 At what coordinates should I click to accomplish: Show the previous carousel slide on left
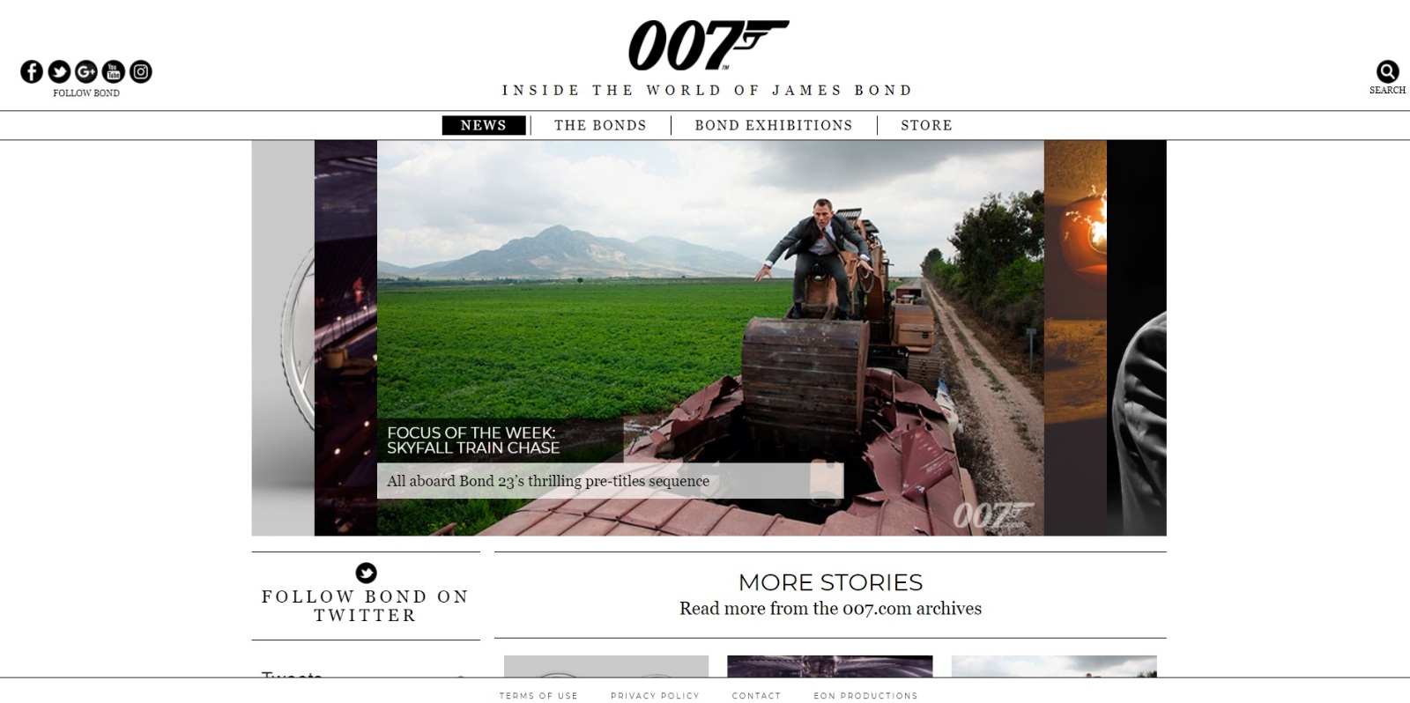345,337
